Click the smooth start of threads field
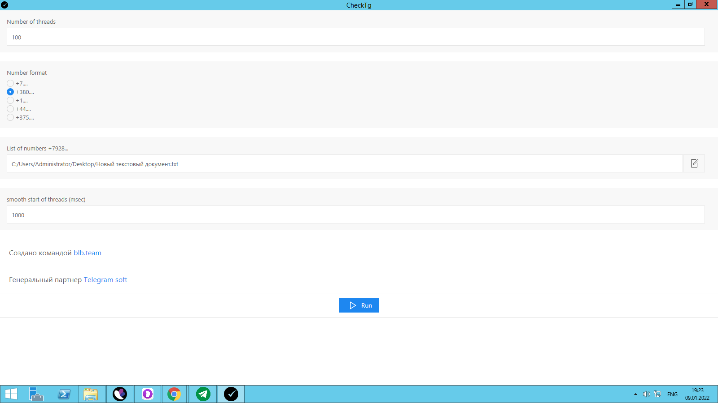This screenshot has width=718, height=403. pyautogui.click(x=355, y=215)
